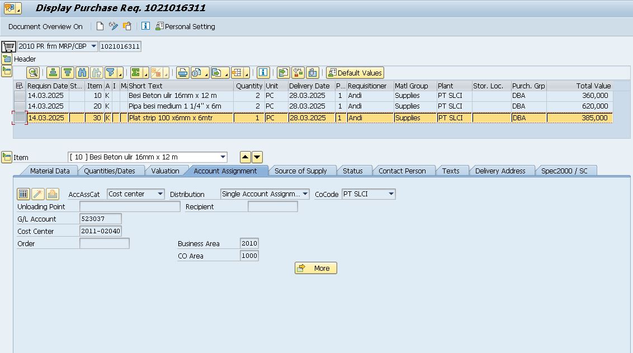Open the Total options dropdown arrow
The height and width of the screenshot is (353, 633).
pos(146,74)
